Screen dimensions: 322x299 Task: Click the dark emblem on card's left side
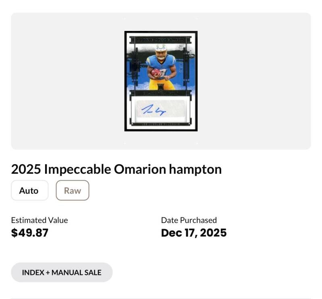click(135, 66)
